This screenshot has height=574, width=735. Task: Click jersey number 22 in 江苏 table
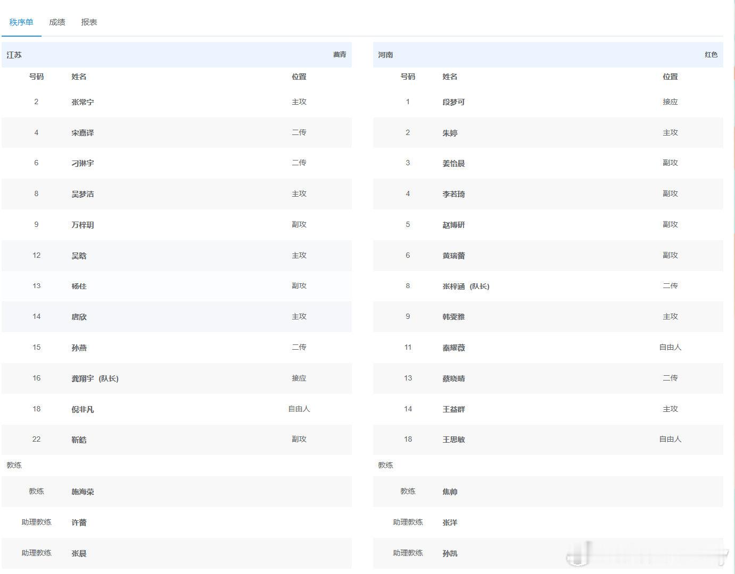[36, 439]
